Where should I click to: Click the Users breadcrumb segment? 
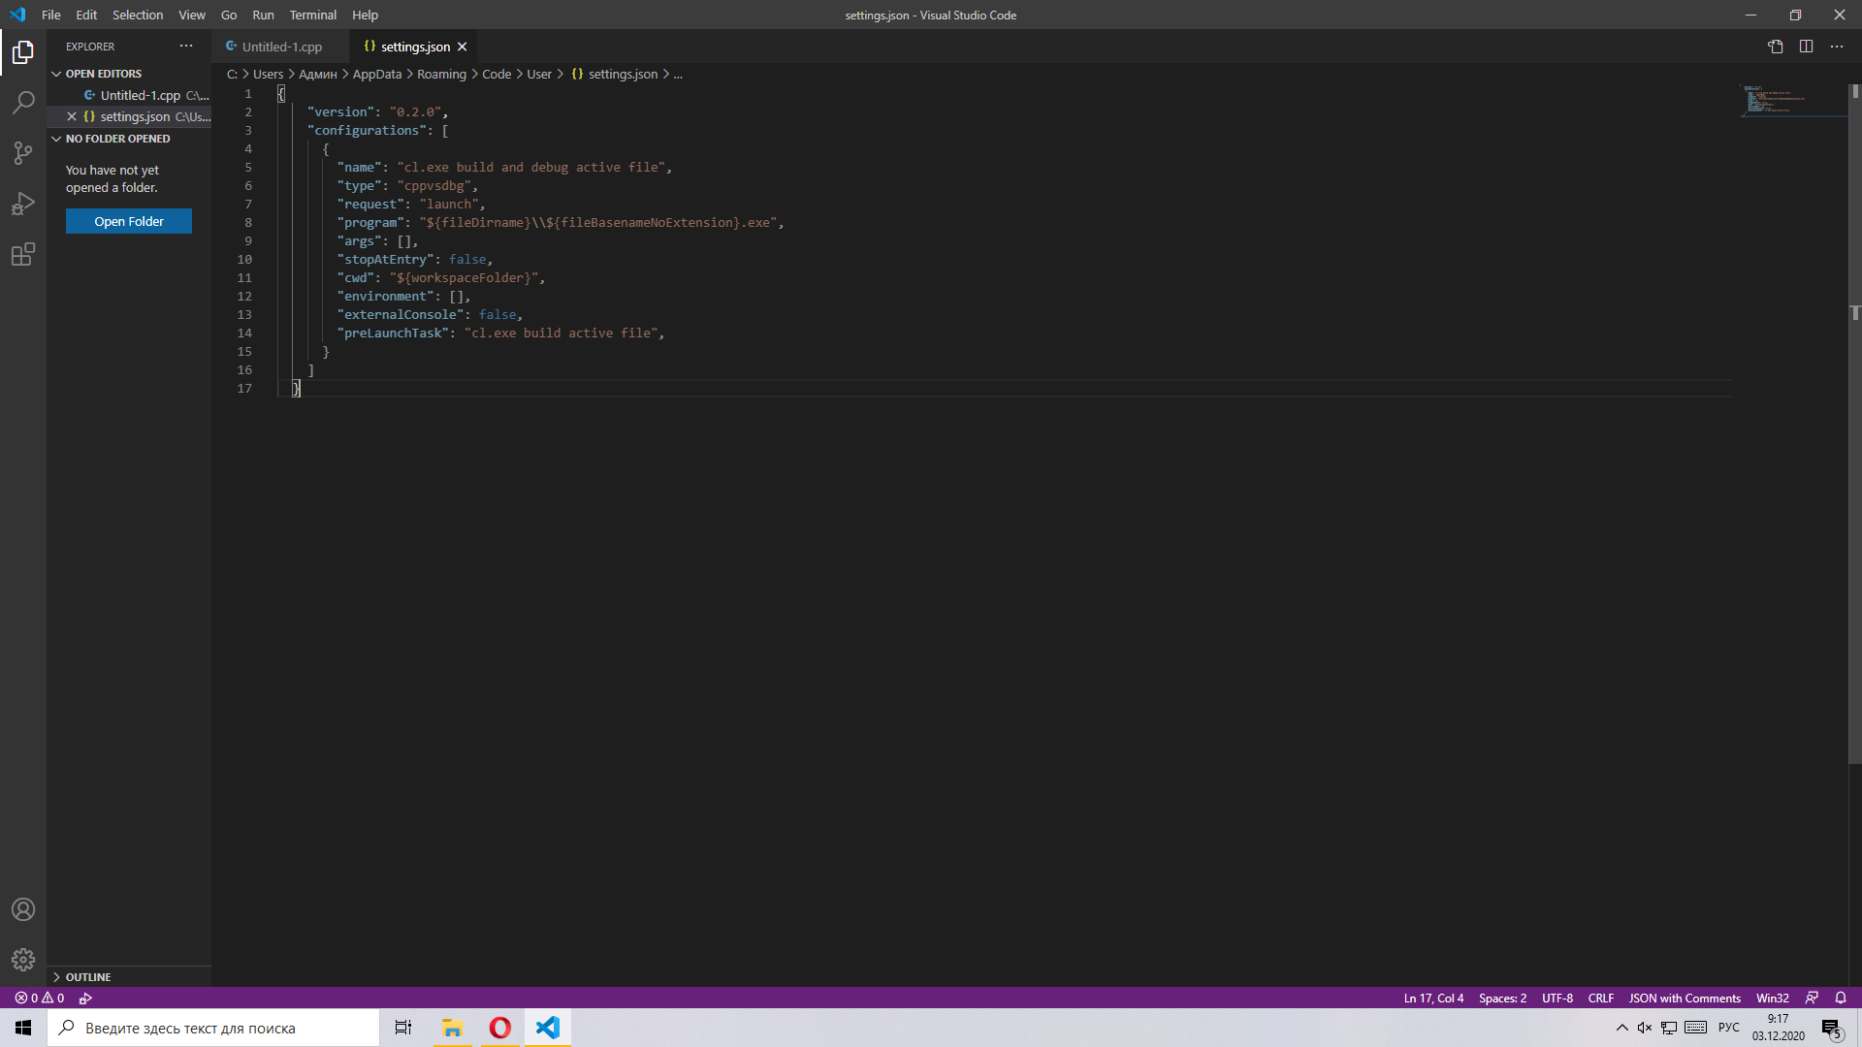[x=268, y=74]
